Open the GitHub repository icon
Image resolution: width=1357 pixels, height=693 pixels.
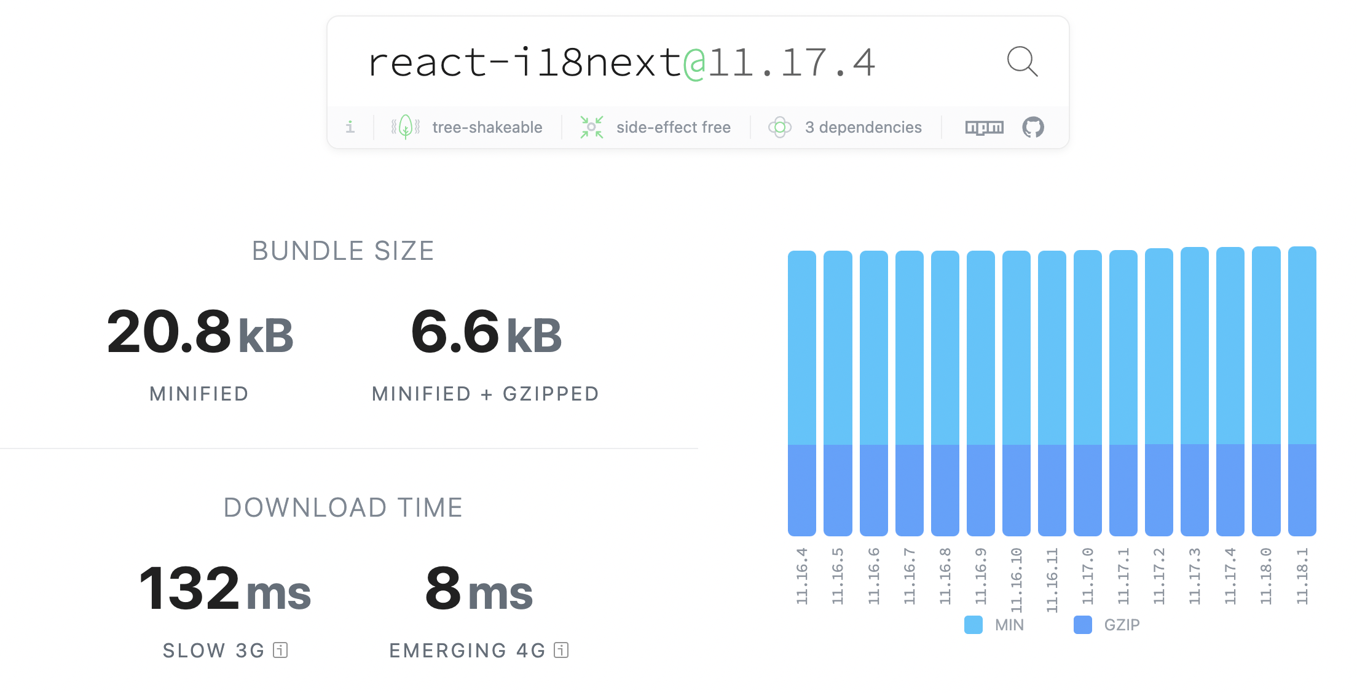[1032, 127]
